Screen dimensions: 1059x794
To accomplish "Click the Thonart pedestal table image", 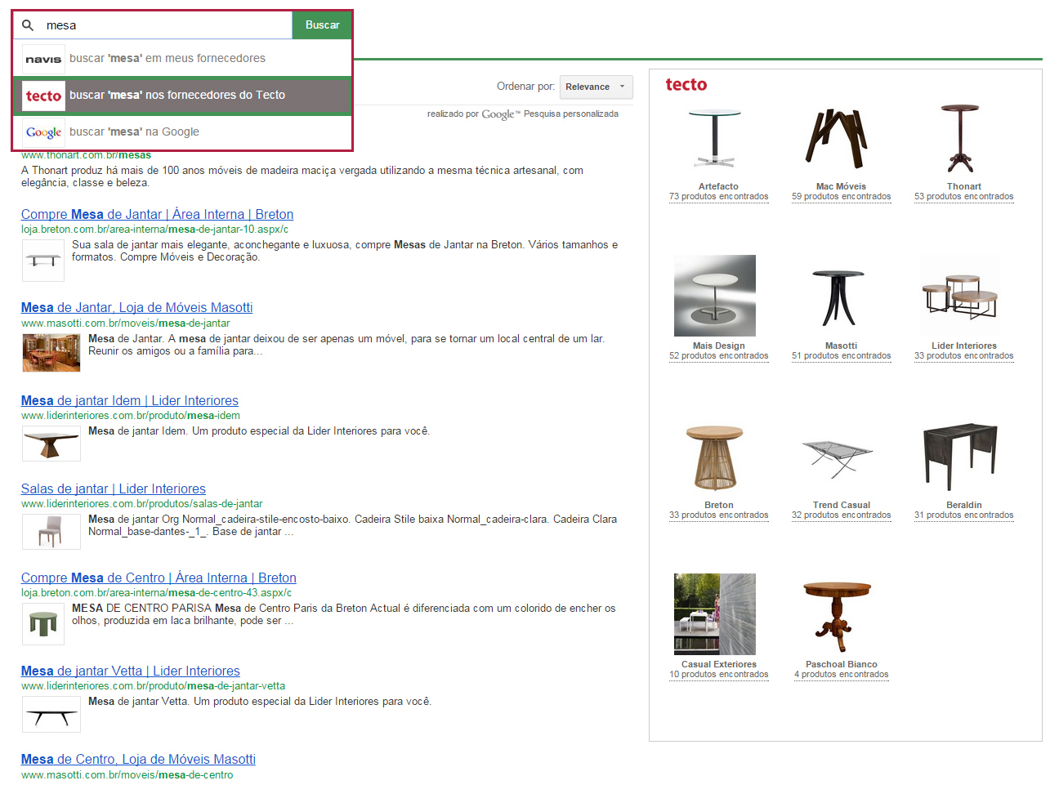I will click(960, 137).
